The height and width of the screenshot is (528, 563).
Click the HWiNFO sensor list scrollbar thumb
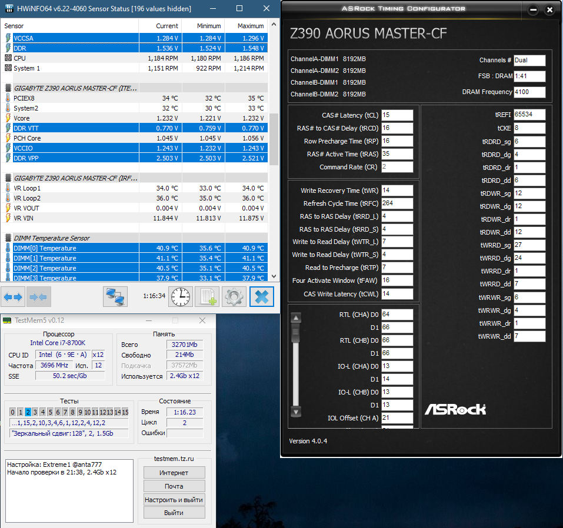[274, 139]
